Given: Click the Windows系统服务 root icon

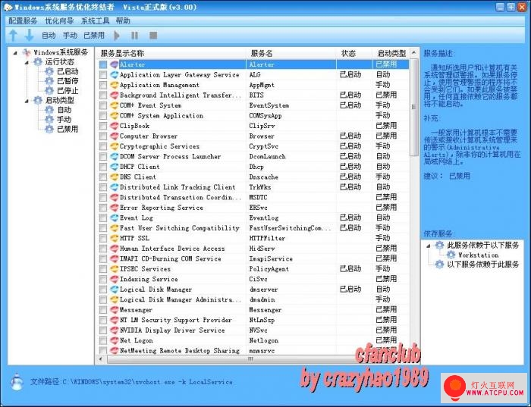Looking at the screenshot, I should [27, 52].
